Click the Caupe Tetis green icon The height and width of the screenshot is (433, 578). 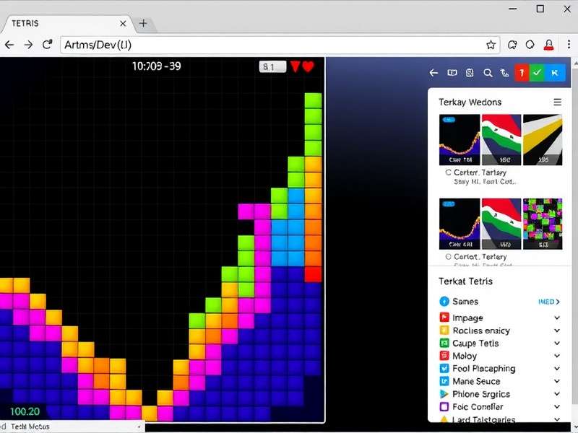[x=444, y=344]
